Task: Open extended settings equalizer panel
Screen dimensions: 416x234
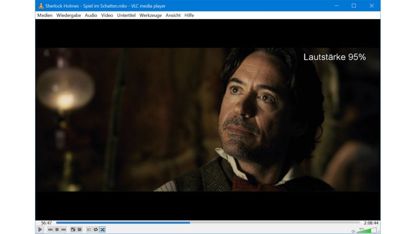Action: 80,230
